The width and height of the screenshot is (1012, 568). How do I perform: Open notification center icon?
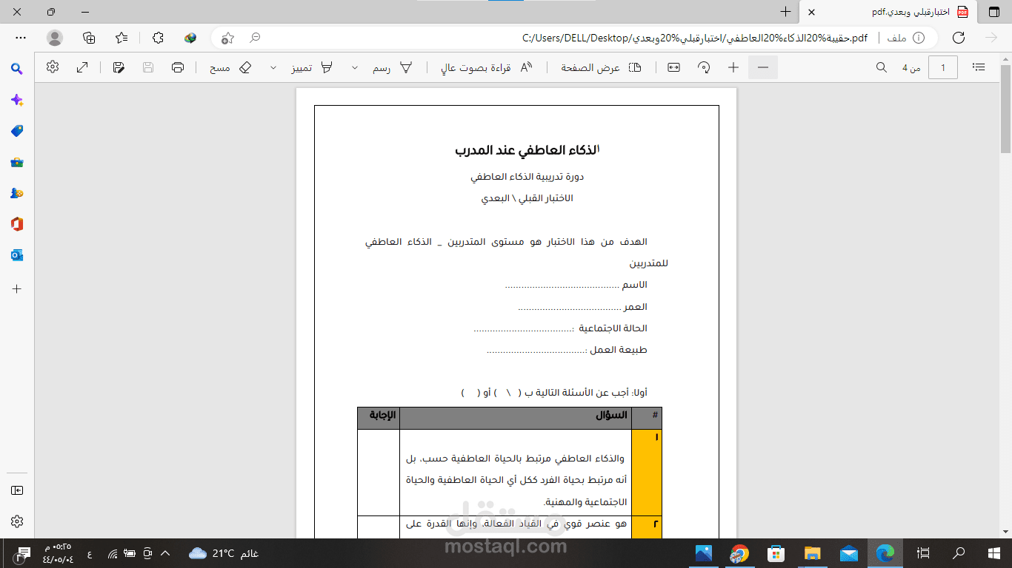coord(23,553)
